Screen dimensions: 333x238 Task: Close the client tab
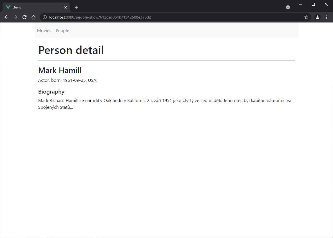[66, 7]
